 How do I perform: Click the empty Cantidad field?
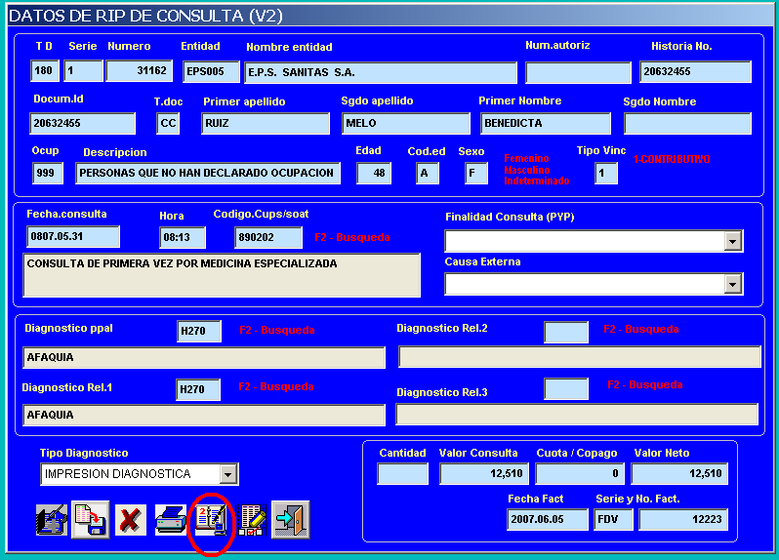pos(403,473)
